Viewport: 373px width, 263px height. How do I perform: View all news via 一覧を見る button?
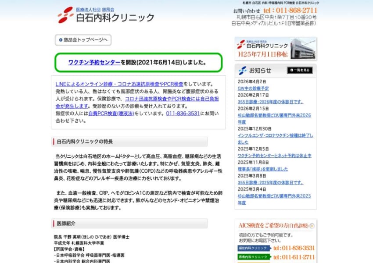(300, 70)
